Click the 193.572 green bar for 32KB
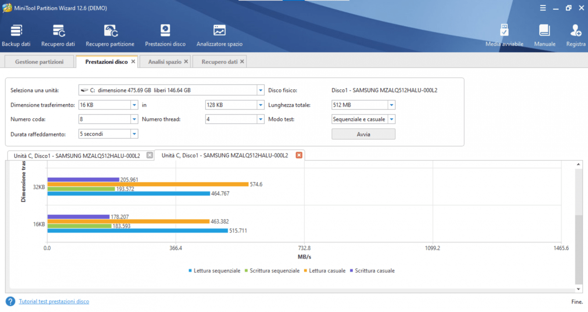The width and height of the screenshot is (588, 312). (81, 189)
